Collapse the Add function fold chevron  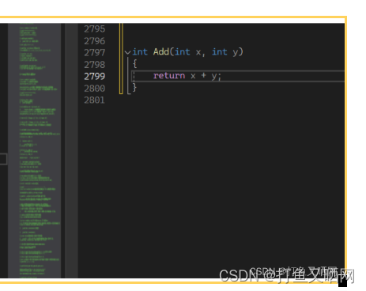tap(127, 52)
